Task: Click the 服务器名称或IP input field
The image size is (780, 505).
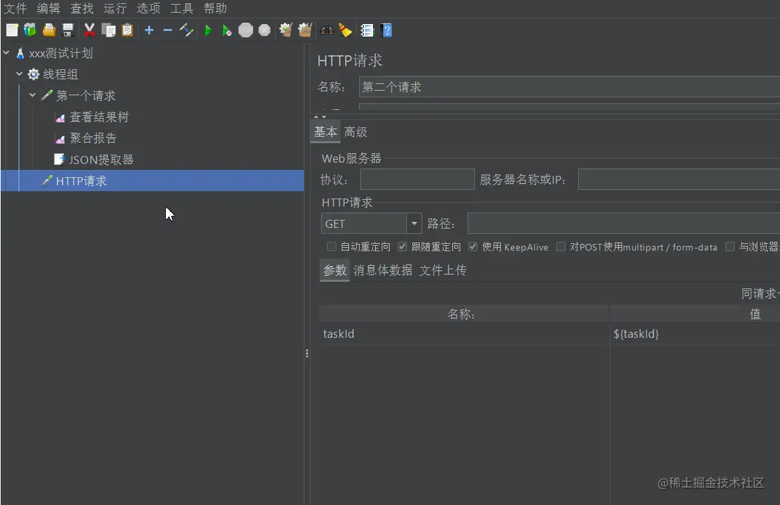Action: point(679,179)
